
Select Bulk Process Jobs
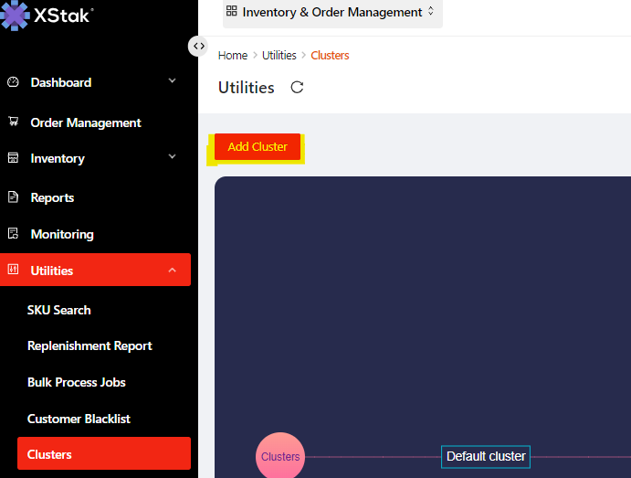click(77, 382)
